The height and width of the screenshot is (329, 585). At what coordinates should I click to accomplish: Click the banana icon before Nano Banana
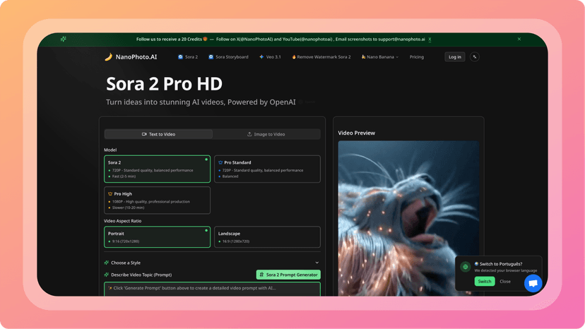[x=363, y=57]
